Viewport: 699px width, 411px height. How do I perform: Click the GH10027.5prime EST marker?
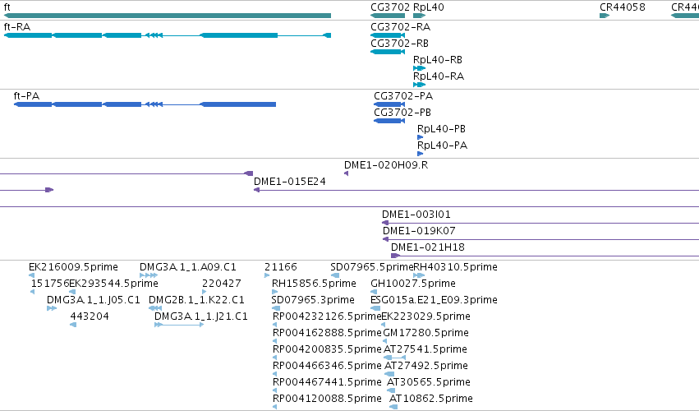[374, 292]
